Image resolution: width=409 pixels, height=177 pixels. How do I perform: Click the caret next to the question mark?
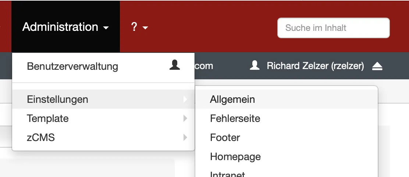pyautogui.click(x=145, y=28)
